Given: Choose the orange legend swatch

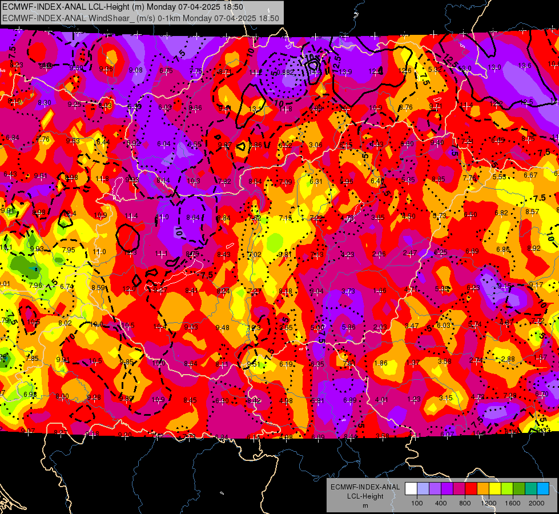Looking at the screenshot, I should click(x=482, y=489).
